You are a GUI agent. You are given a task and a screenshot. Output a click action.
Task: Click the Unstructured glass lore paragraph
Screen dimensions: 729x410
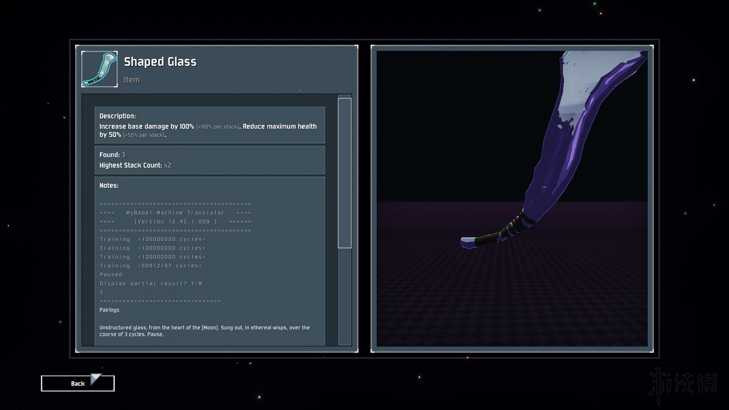point(204,331)
